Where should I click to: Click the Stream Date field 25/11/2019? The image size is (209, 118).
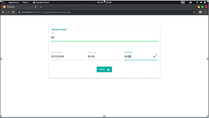pyautogui.click(x=67, y=57)
